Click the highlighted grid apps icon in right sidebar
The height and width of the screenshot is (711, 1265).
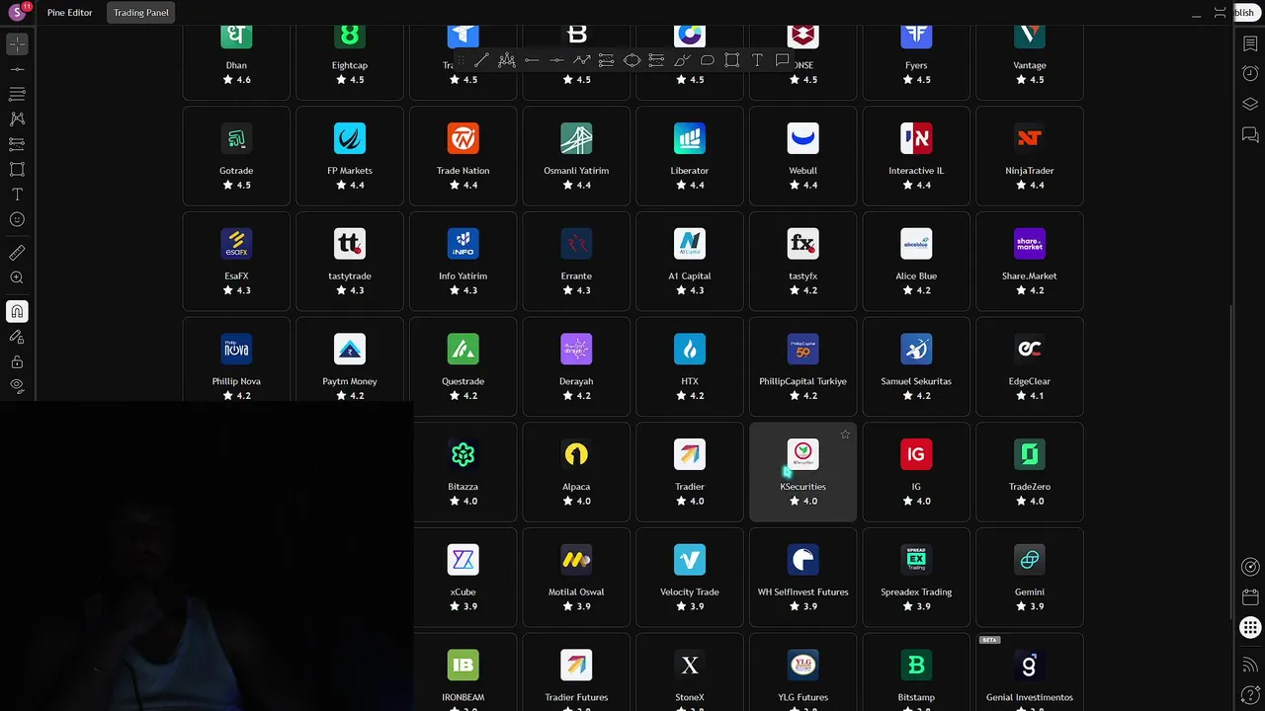pyautogui.click(x=1250, y=628)
